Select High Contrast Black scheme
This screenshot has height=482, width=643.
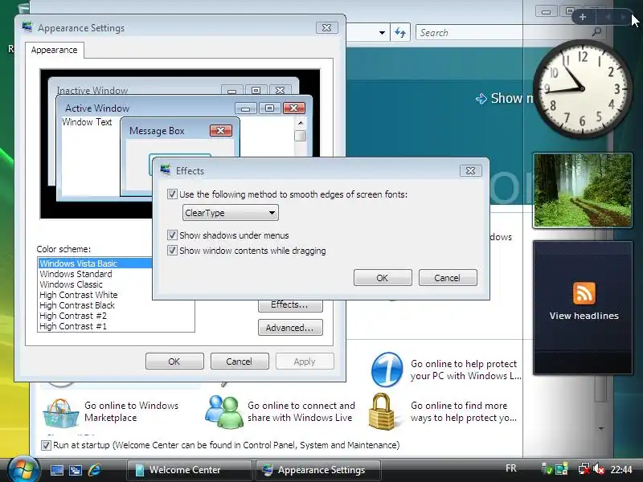click(x=77, y=305)
